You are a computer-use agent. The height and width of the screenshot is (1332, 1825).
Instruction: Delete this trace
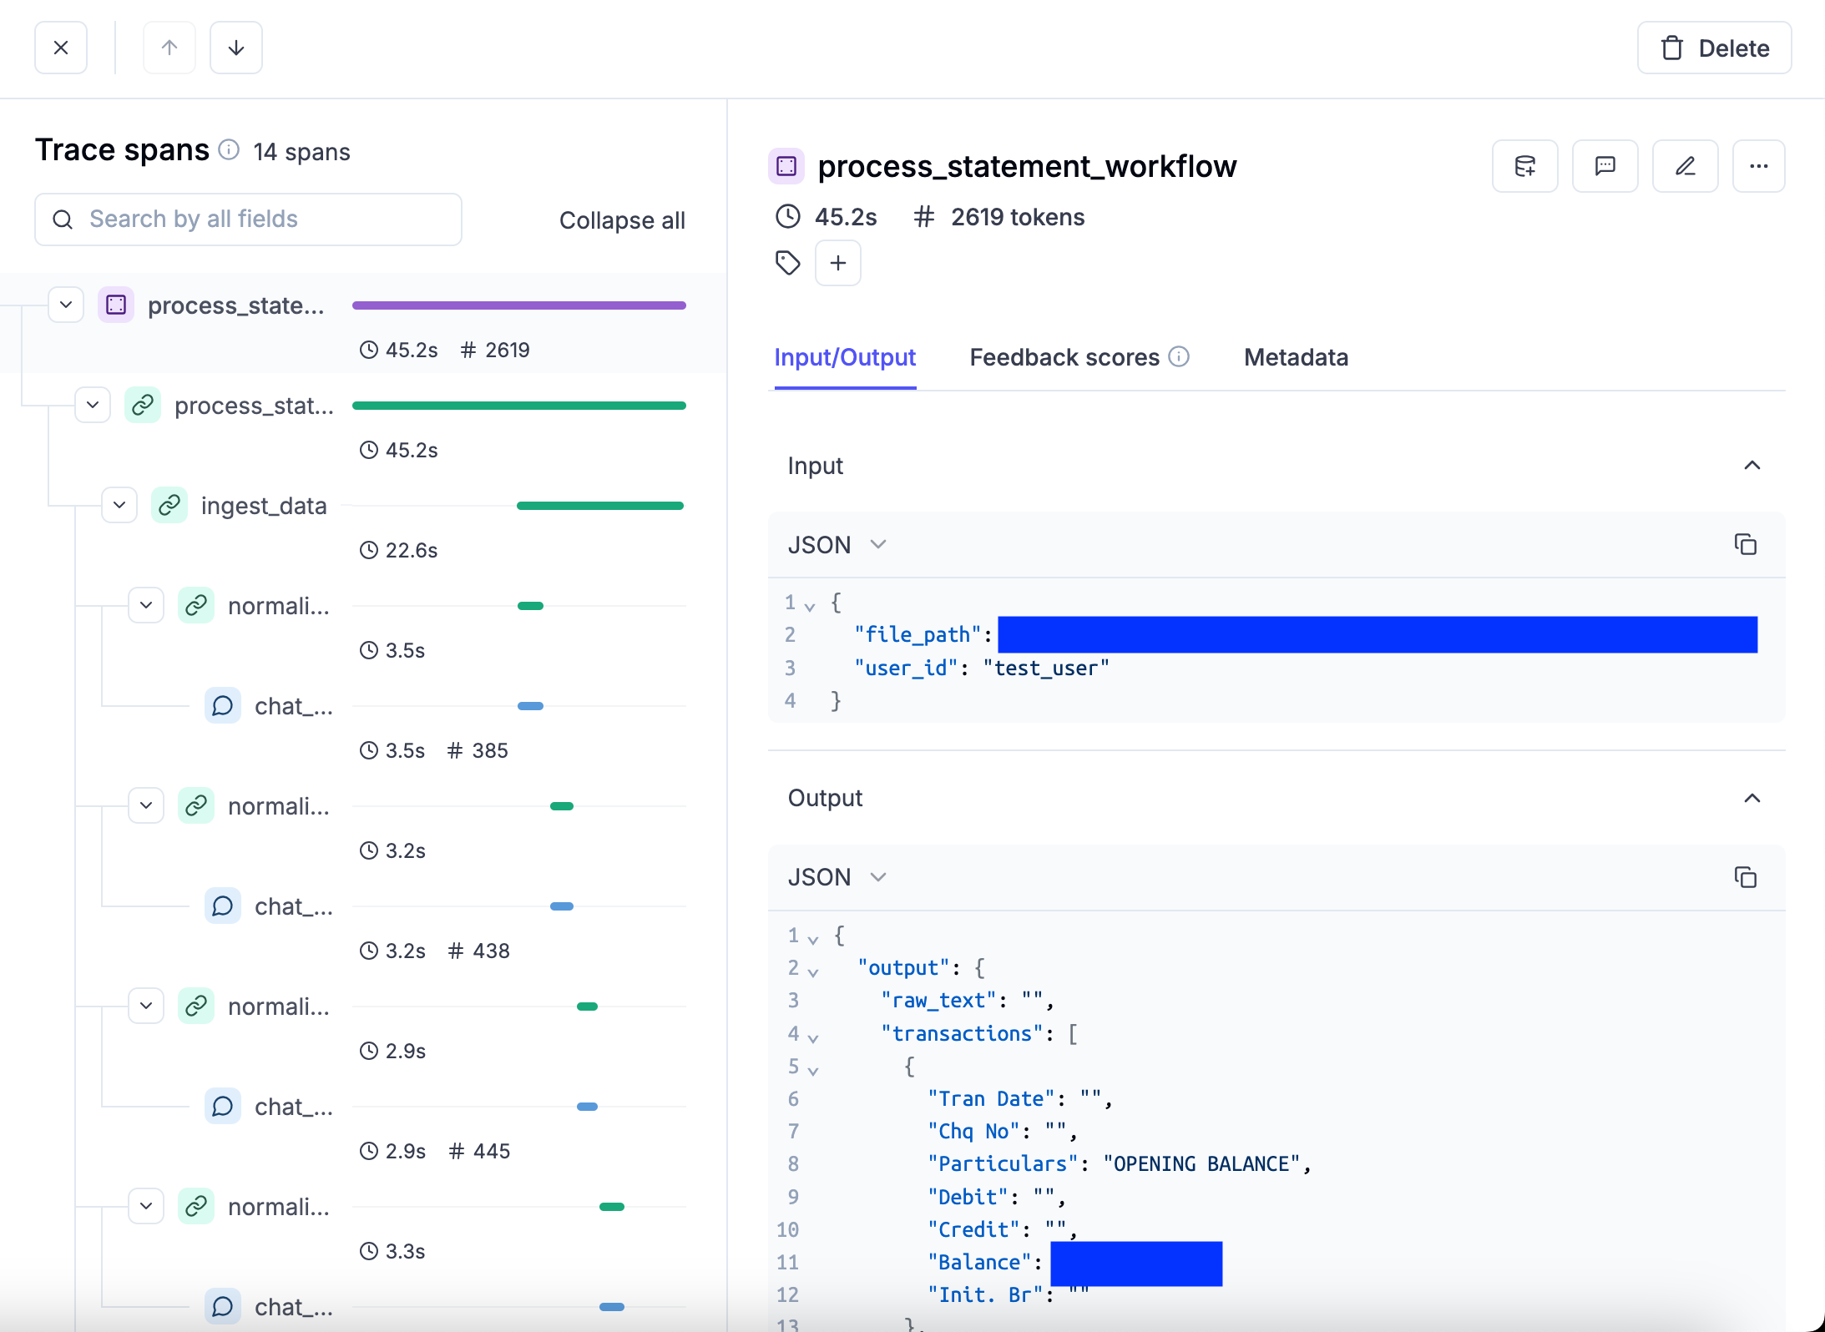click(x=1714, y=48)
